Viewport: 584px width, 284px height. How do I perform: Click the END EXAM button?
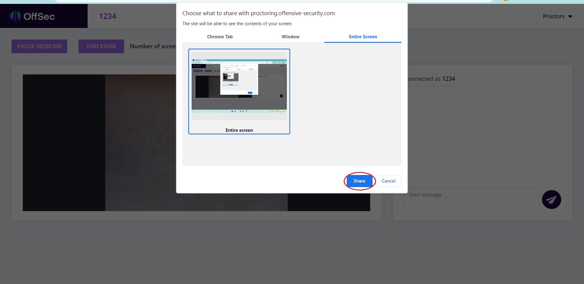coord(101,46)
